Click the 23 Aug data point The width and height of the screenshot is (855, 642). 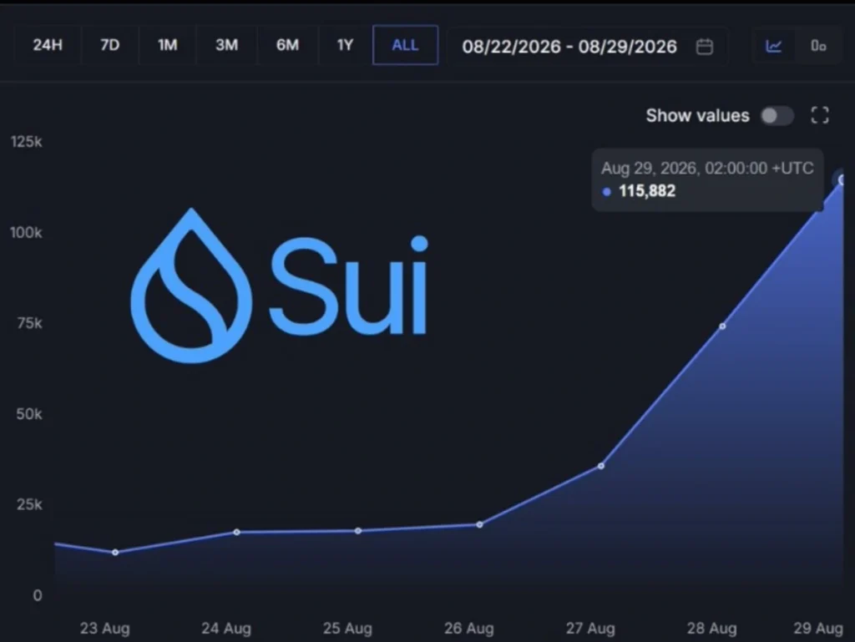[115, 552]
